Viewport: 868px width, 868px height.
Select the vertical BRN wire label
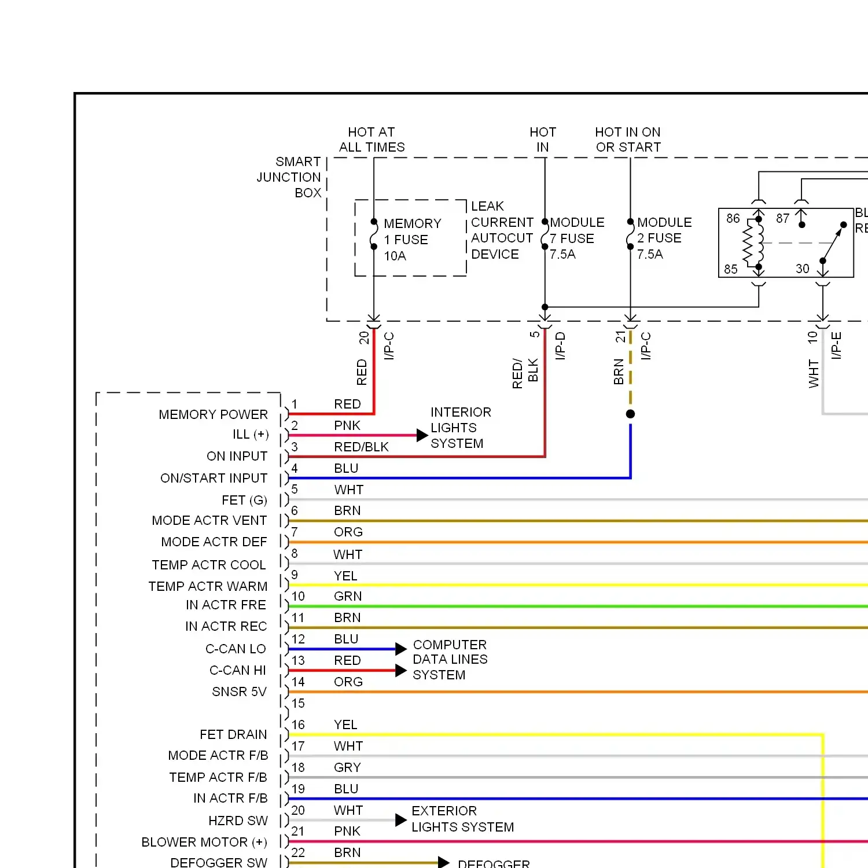click(x=619, y=372)
